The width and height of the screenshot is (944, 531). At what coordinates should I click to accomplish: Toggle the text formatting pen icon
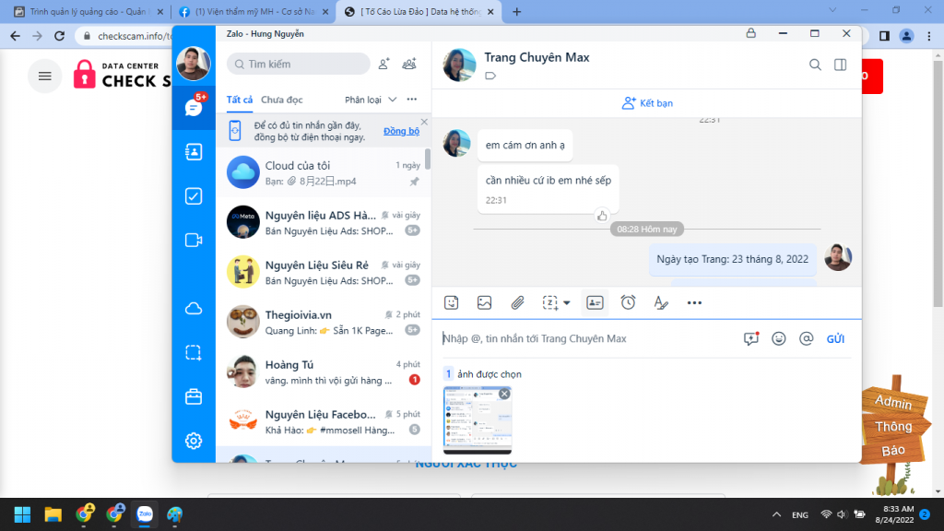(660, 302)
